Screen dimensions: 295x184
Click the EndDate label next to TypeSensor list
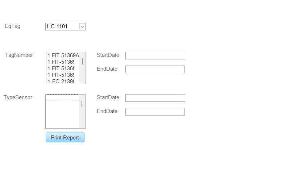tap(107, 111)
